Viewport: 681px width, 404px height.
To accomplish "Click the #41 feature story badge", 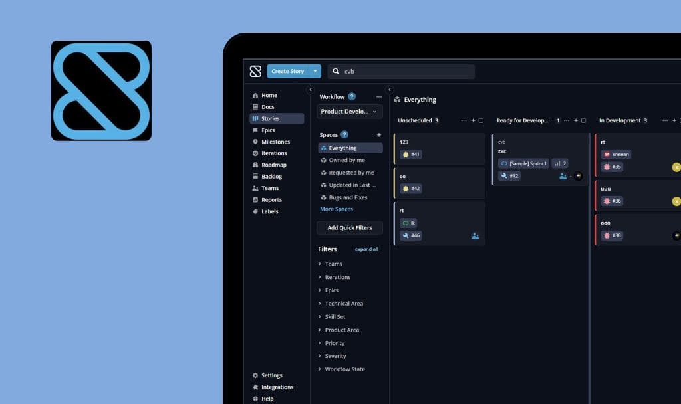I will 411,154.
